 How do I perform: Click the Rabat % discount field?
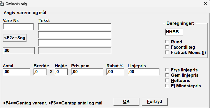(x=115, y=72)
